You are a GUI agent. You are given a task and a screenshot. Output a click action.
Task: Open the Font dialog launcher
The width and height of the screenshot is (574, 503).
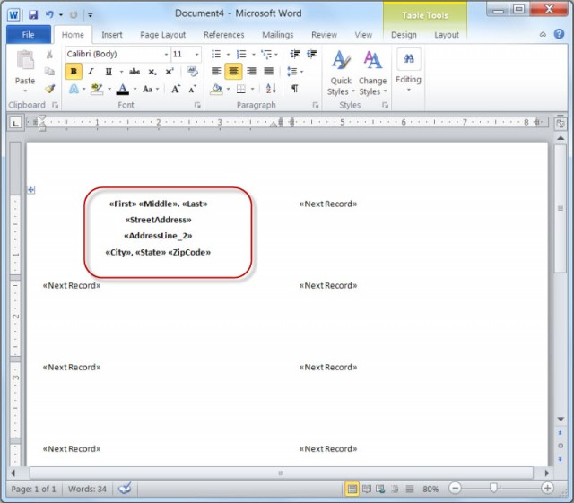[x=197, y=106]
